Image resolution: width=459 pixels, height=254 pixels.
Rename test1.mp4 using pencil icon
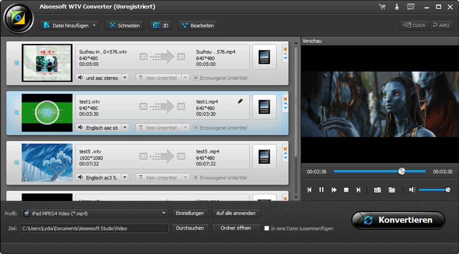pyautogui.click(x=240, y=101)
